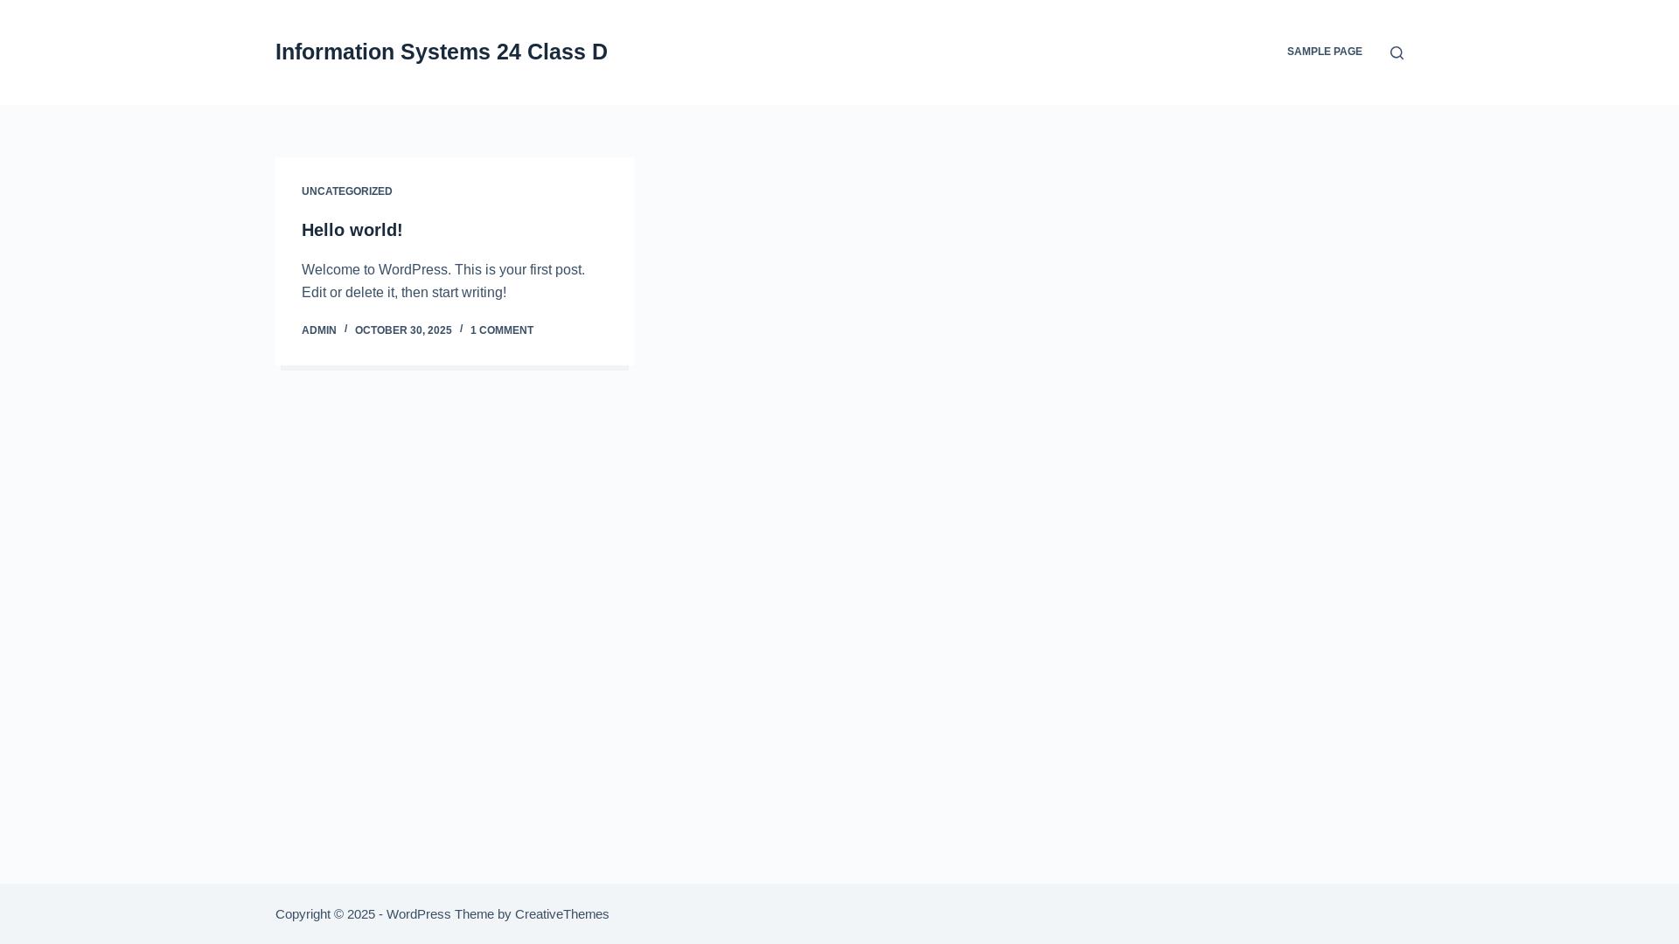Image resolution: width=1679 pixels, height=944 pixels.
Task: Open the Sample Page menu item
Action: (x=1324, y=52)
